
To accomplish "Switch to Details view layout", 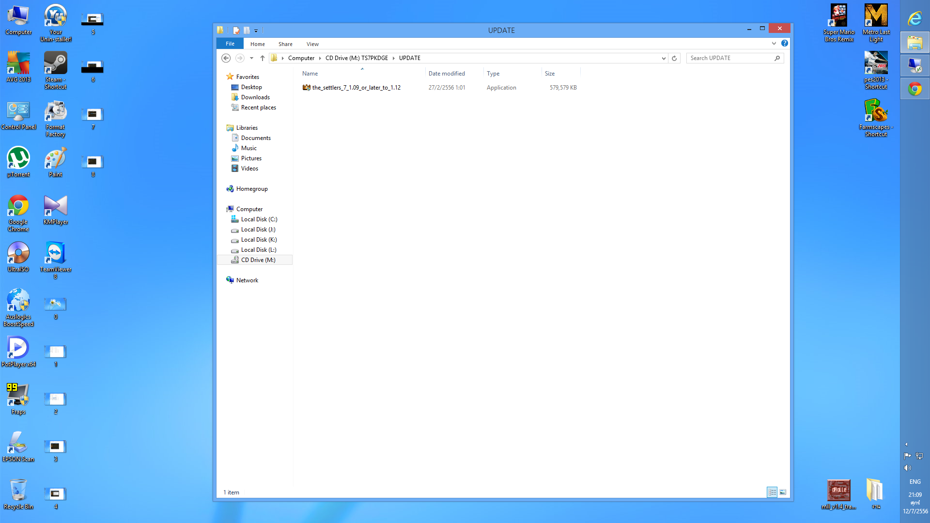I will click(772, 492).
